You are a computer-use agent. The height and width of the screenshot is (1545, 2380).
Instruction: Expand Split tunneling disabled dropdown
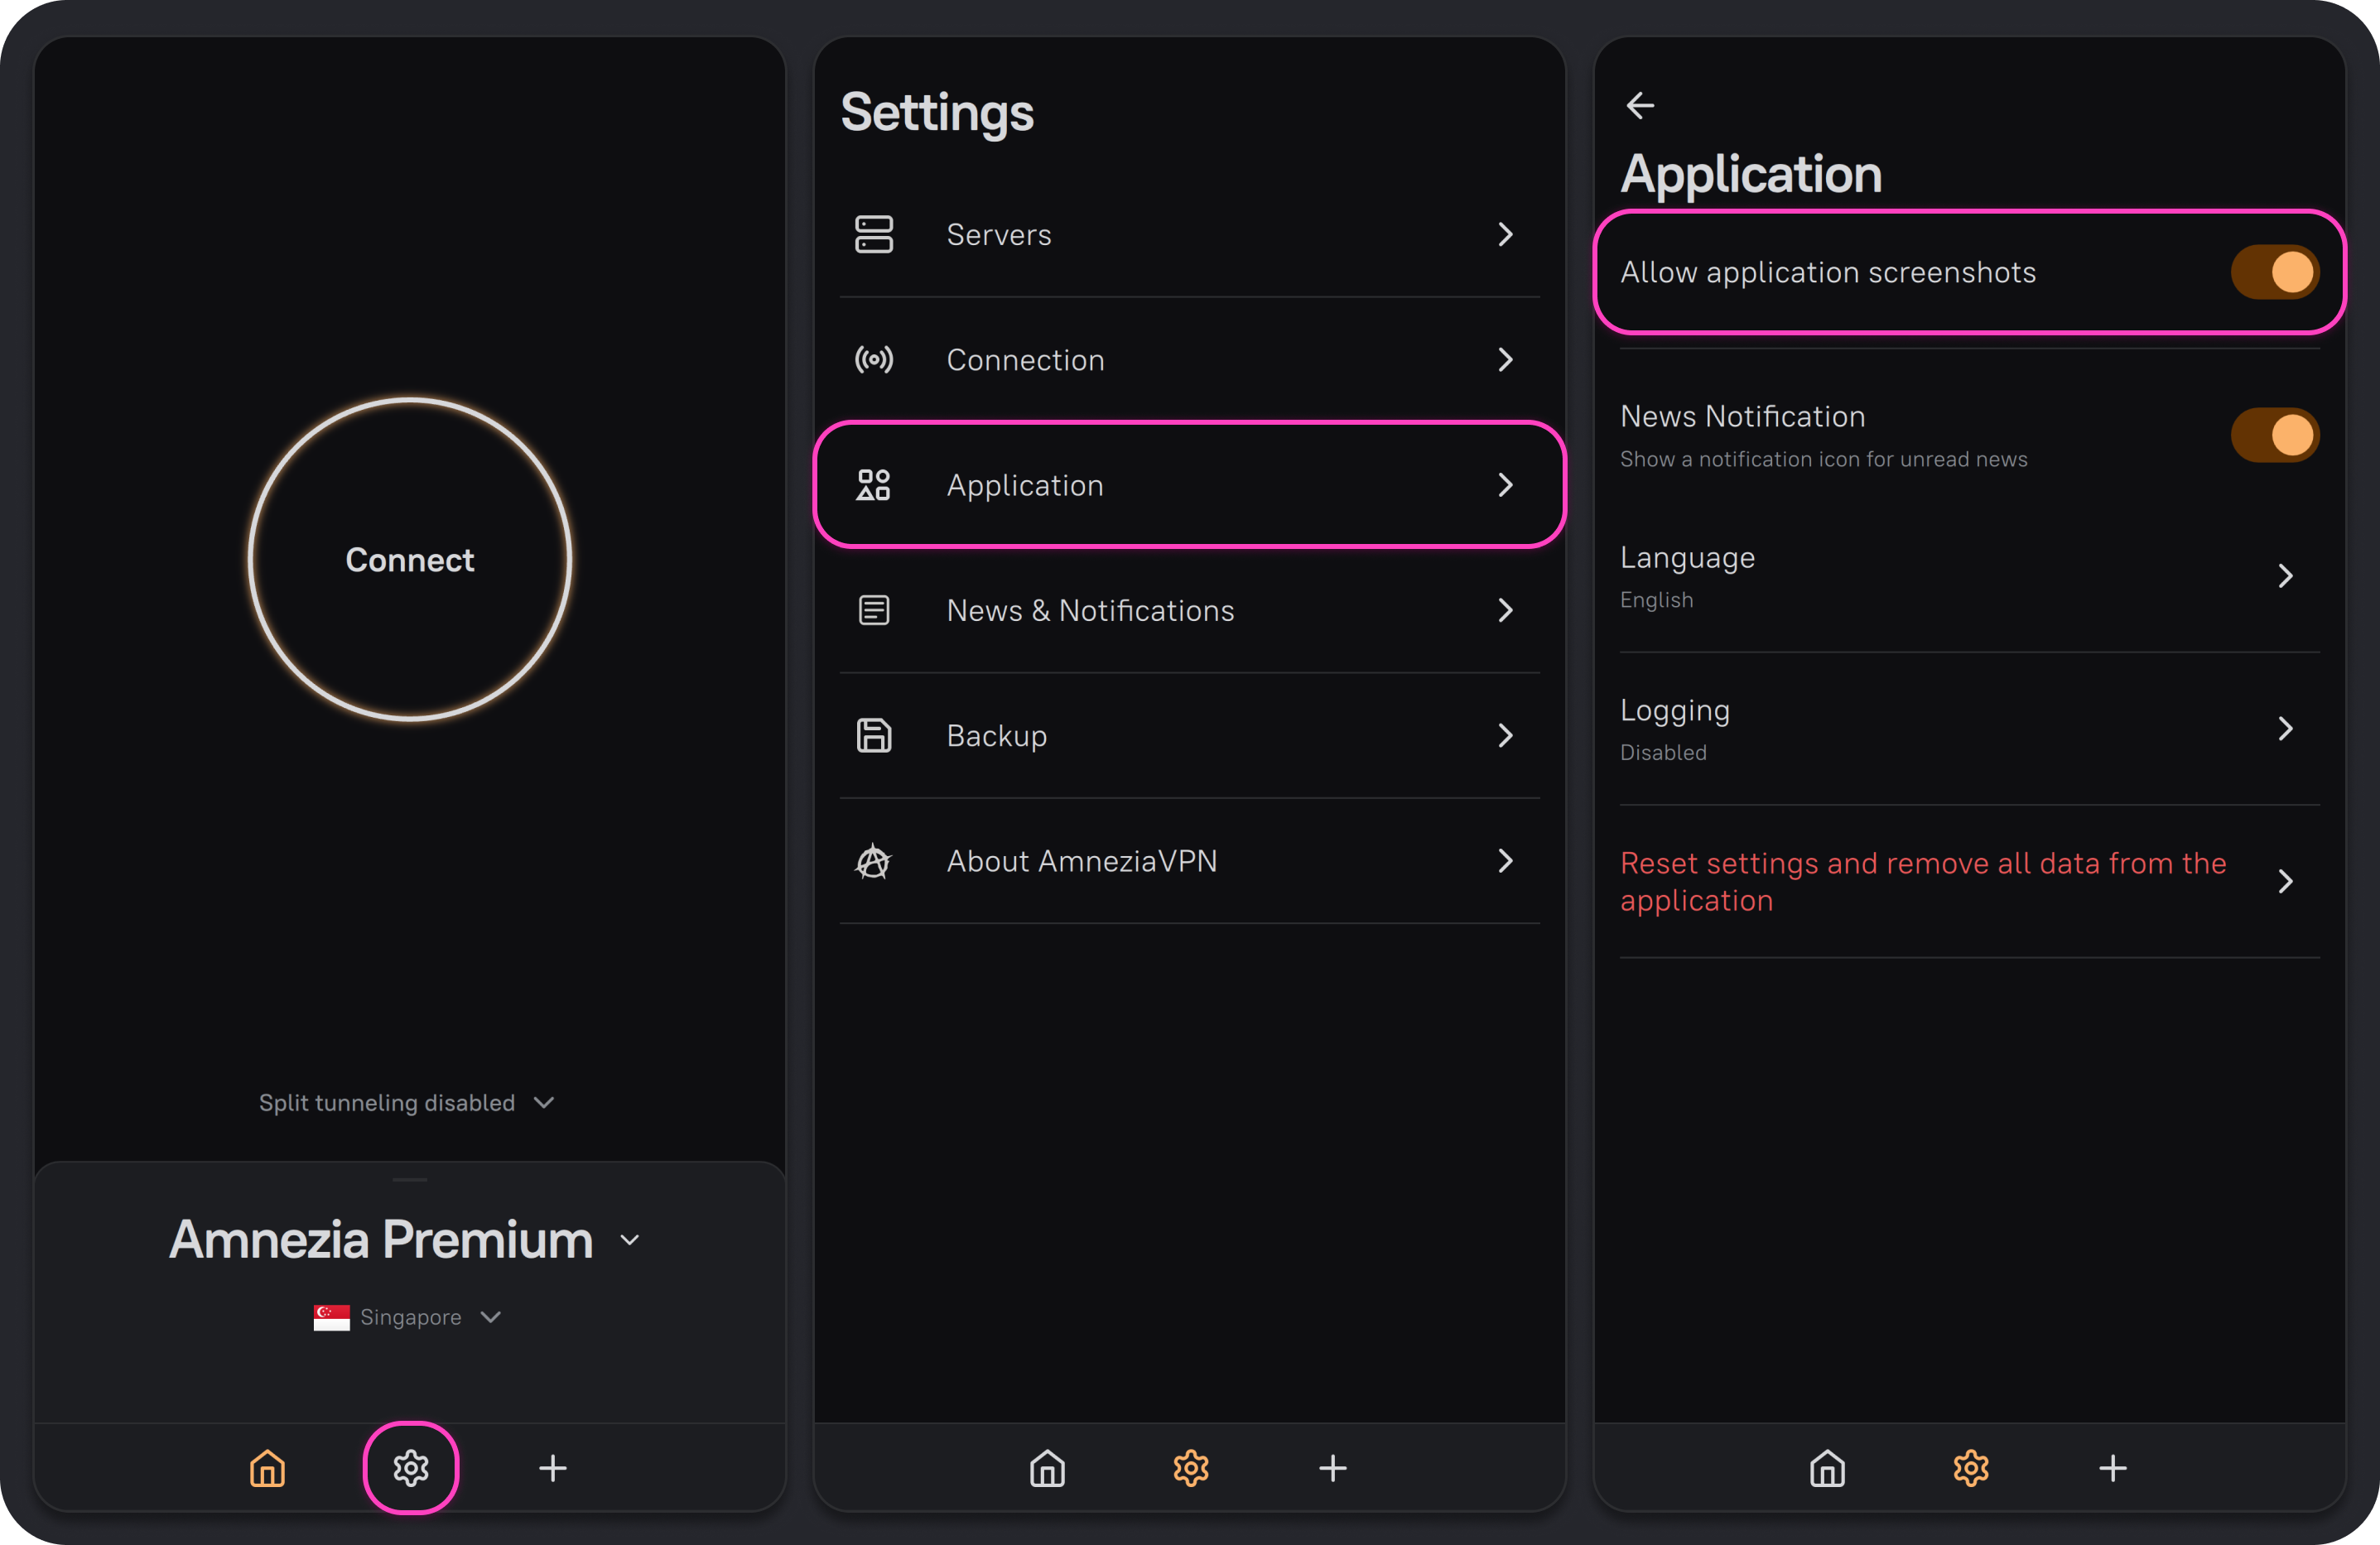[406, 1102]
